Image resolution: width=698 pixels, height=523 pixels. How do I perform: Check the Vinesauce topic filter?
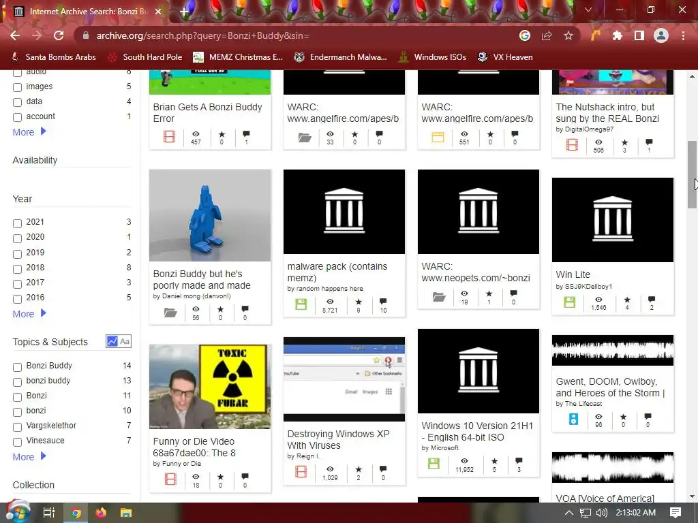coord(17,442)
